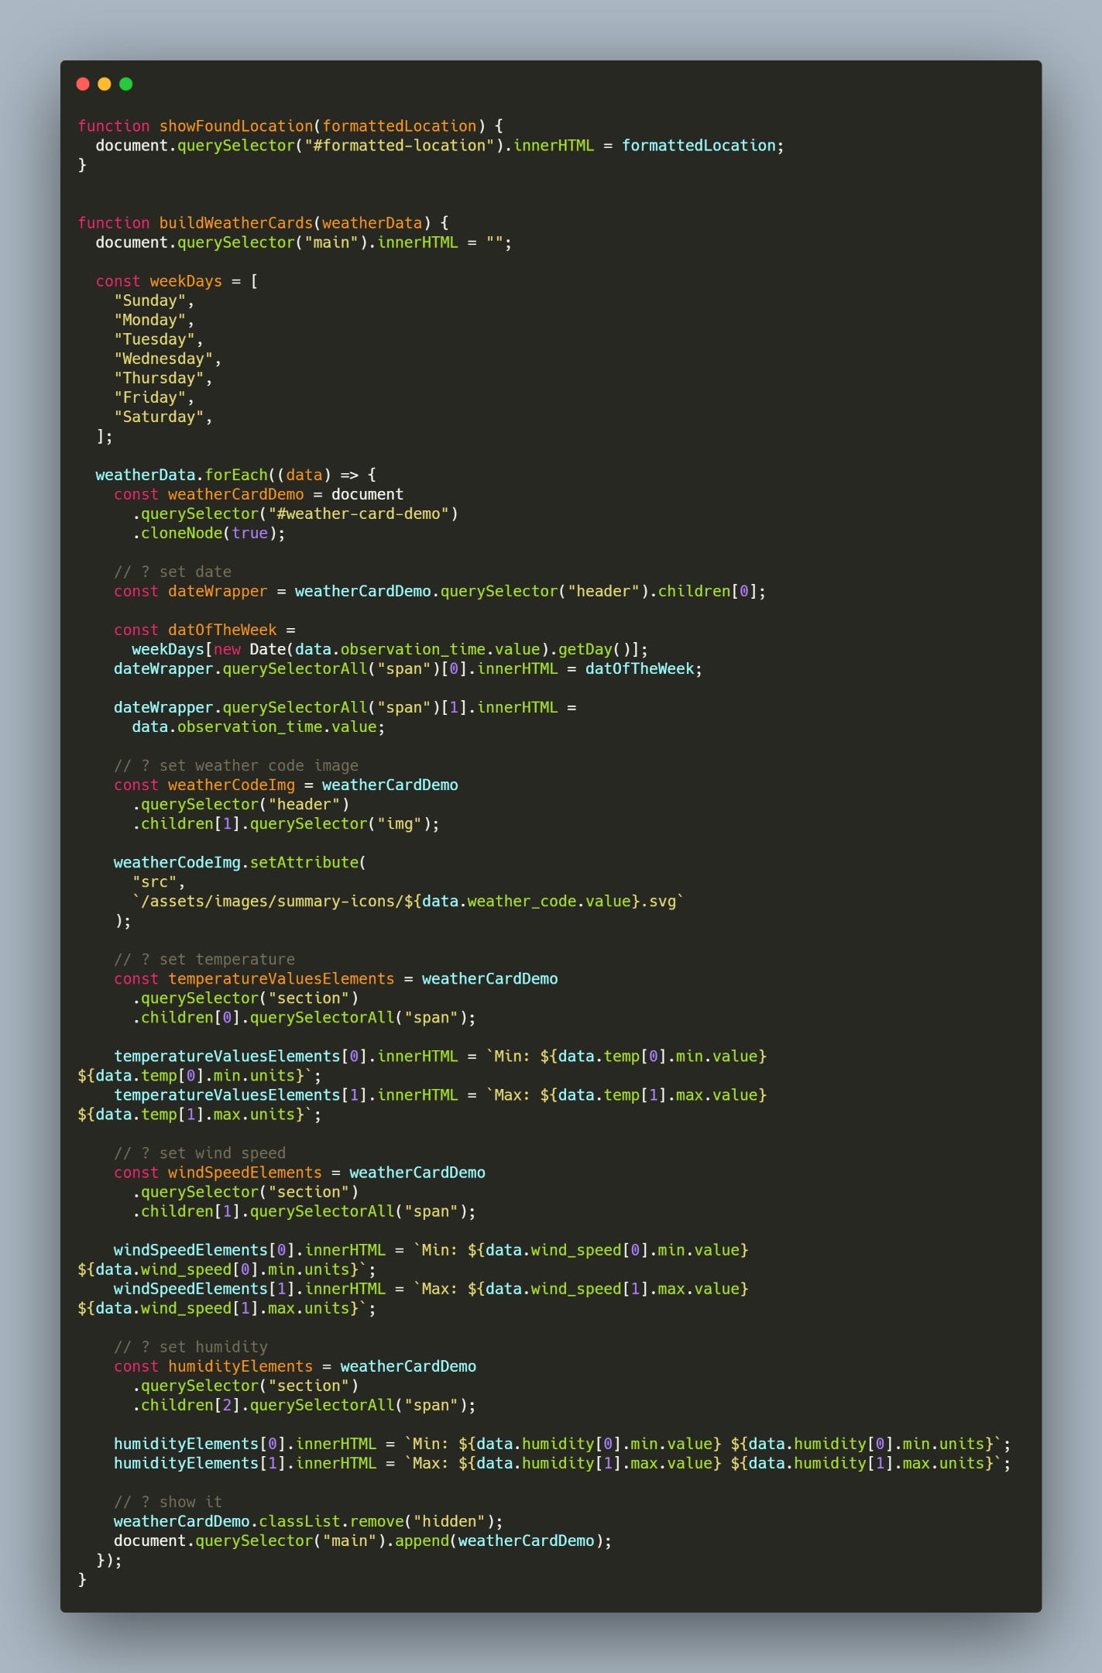Select the "Saturday" string in the array

(160, 417)
